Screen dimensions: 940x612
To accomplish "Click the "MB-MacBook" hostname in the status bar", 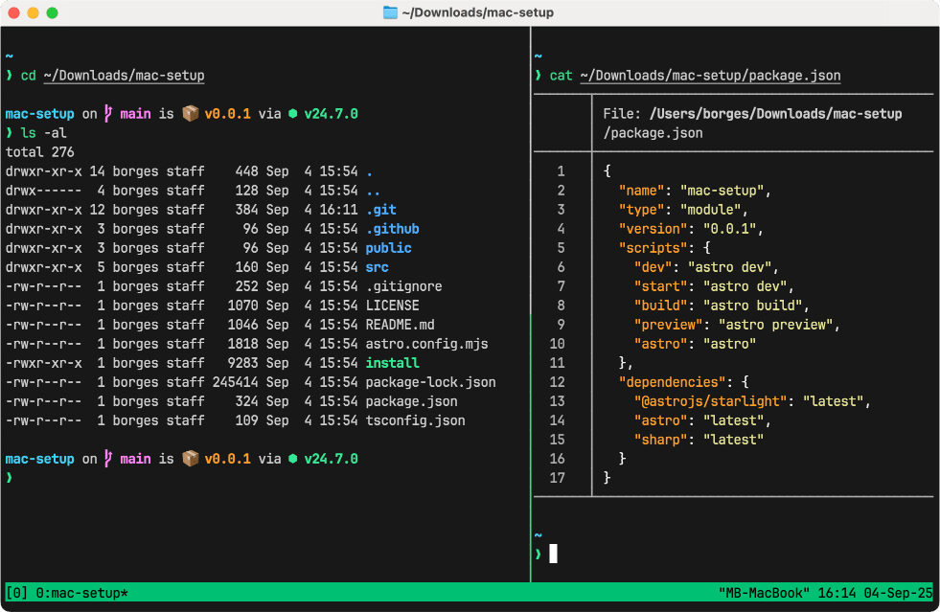I will pyautogui.click(x=764, y=594).
